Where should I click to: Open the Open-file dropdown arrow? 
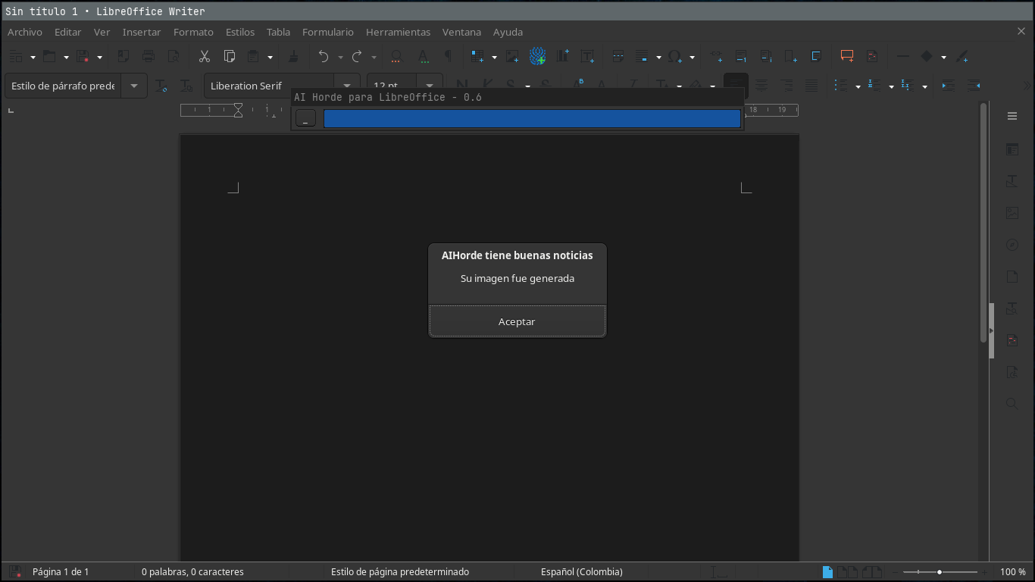click(66, 57)
